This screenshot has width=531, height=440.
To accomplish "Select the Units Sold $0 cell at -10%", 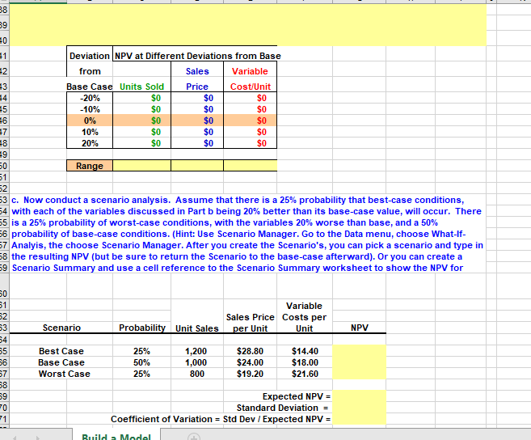I will point(142,109).
